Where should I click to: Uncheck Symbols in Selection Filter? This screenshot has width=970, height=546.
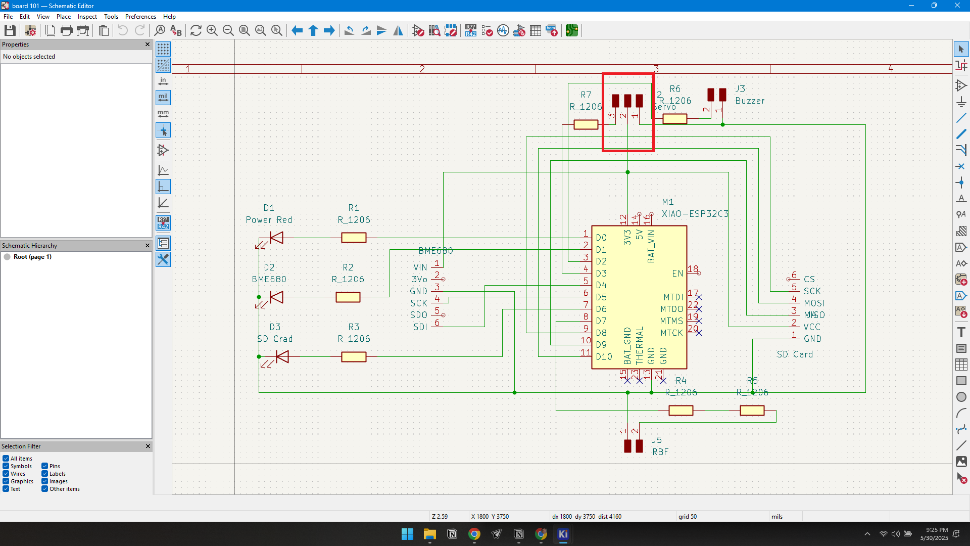pyautogui.click(x=6, y=466)
